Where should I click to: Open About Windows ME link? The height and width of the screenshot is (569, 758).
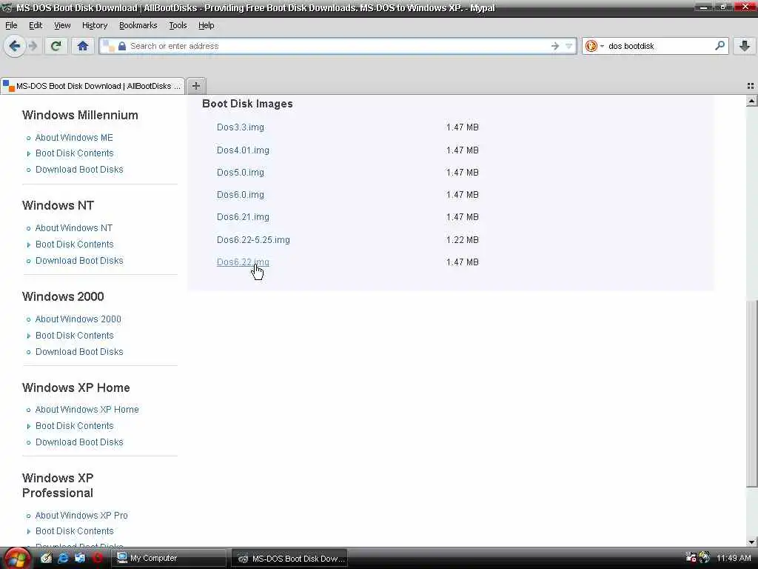tap(74, 137)
